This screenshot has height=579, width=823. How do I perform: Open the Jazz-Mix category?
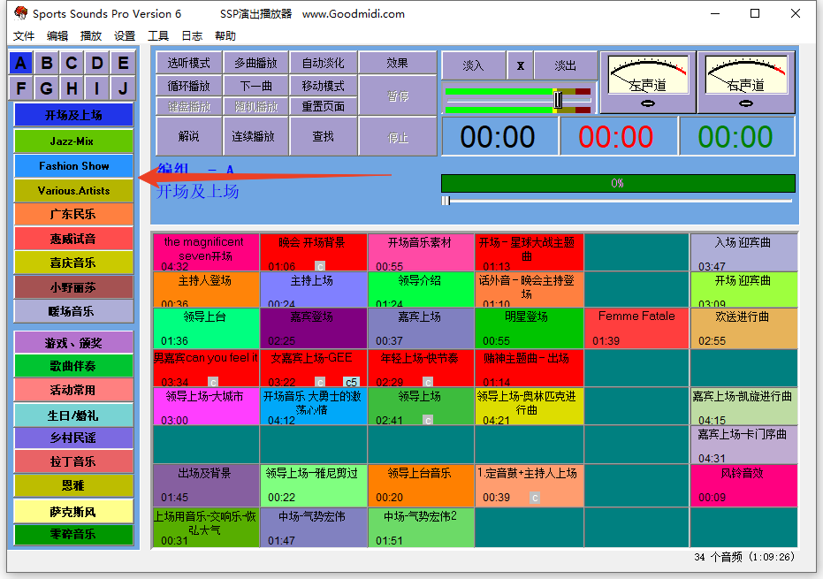pyautogui.click(x=72, y=141)
